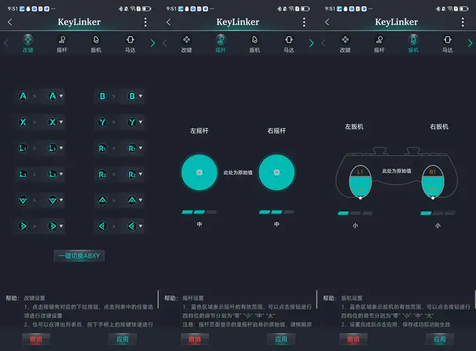Select the 马达 tab in middle screen
The image size is (476, 351).
pyautogui.click(x=289, y=44)
